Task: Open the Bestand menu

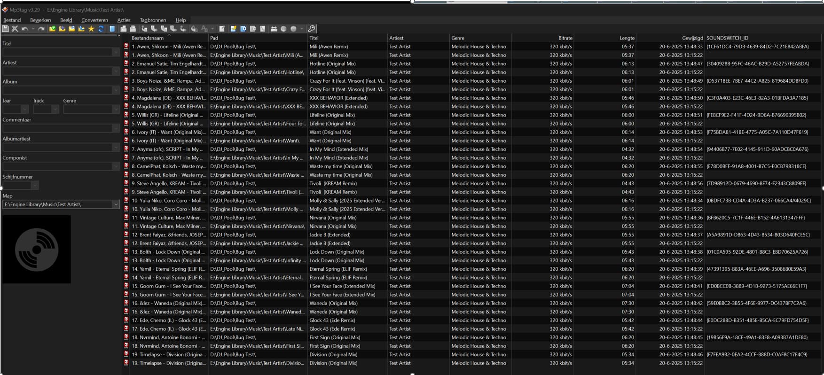Action: coord(12,20)
